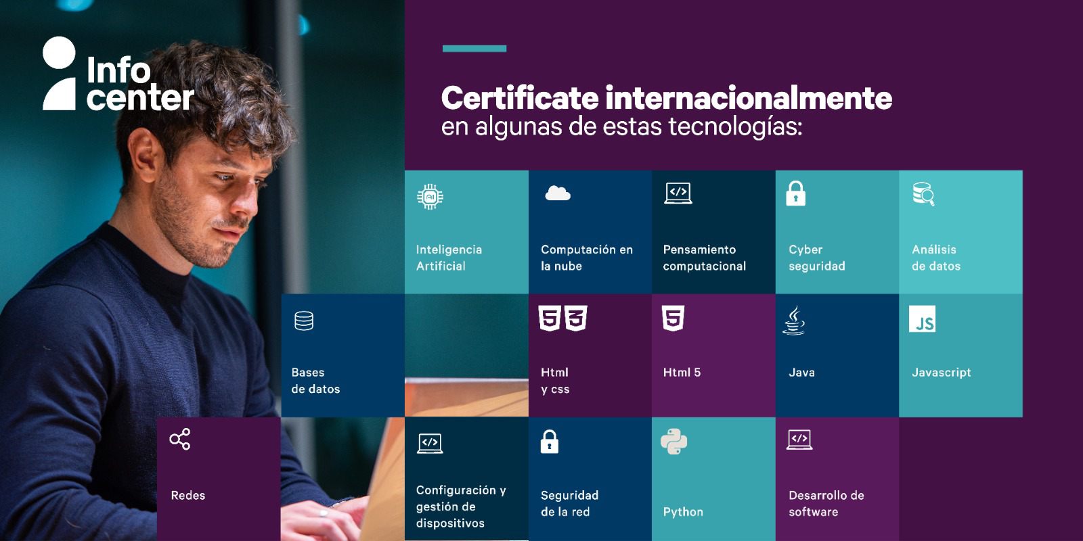Viewport: 1083px width, 541px height.
Task: Click the subtitle en algunas de estas tecnologías
Action: pos(621,127)
